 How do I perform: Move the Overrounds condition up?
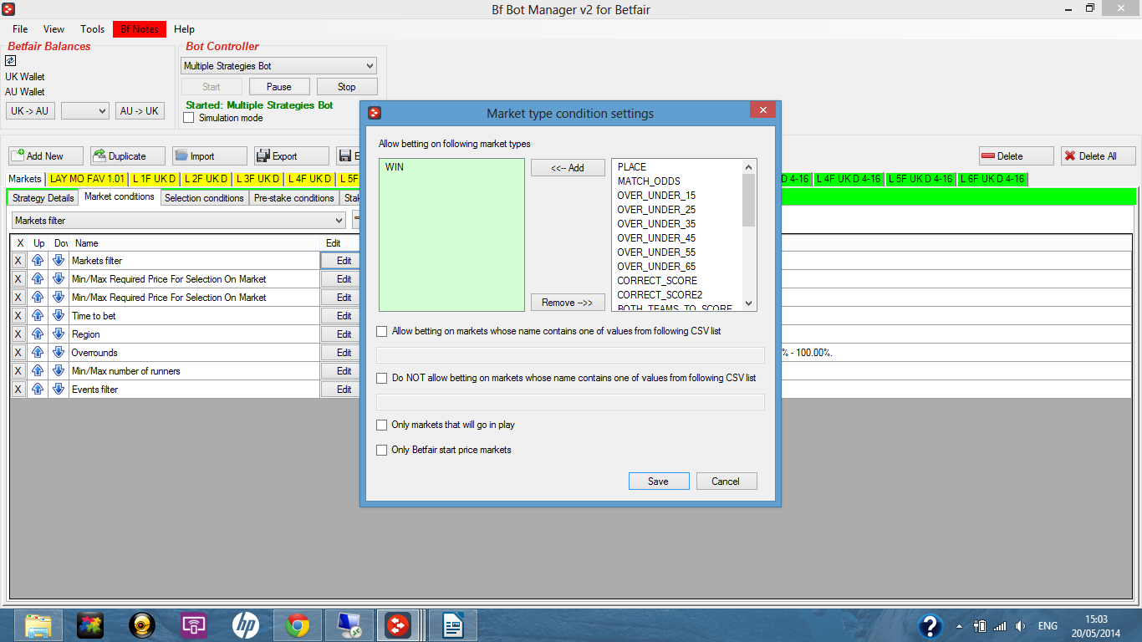tap(38, 353)
